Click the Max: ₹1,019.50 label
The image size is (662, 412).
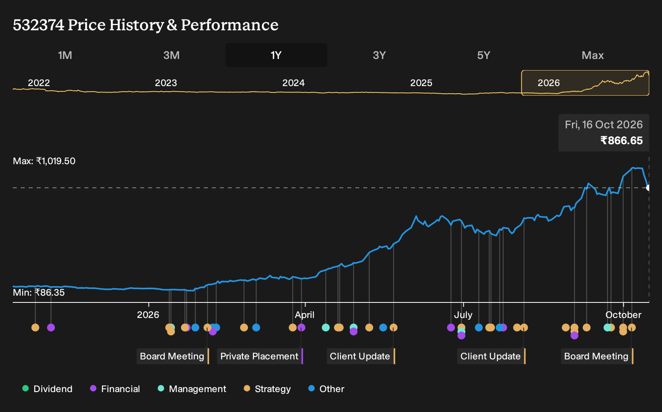point(44,161)
